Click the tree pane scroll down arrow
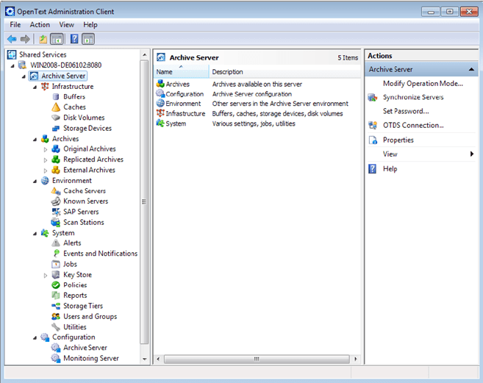The height and width of the screenshot is (383, 483). click(x=144, y=359)
